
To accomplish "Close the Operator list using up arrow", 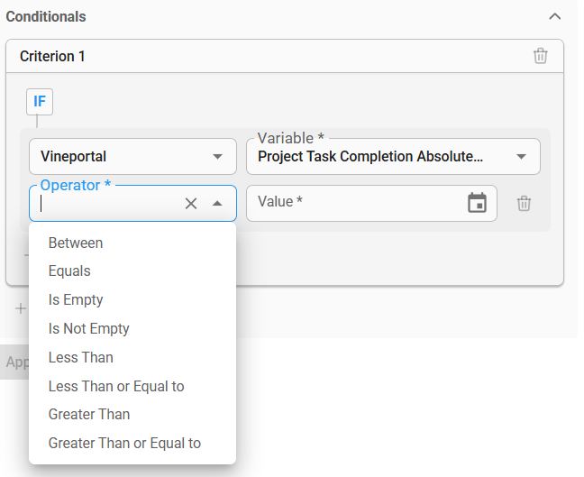I will [217, 204].
